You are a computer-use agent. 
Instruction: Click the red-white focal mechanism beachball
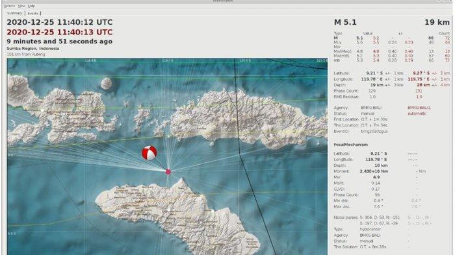(x=149, y=152)
